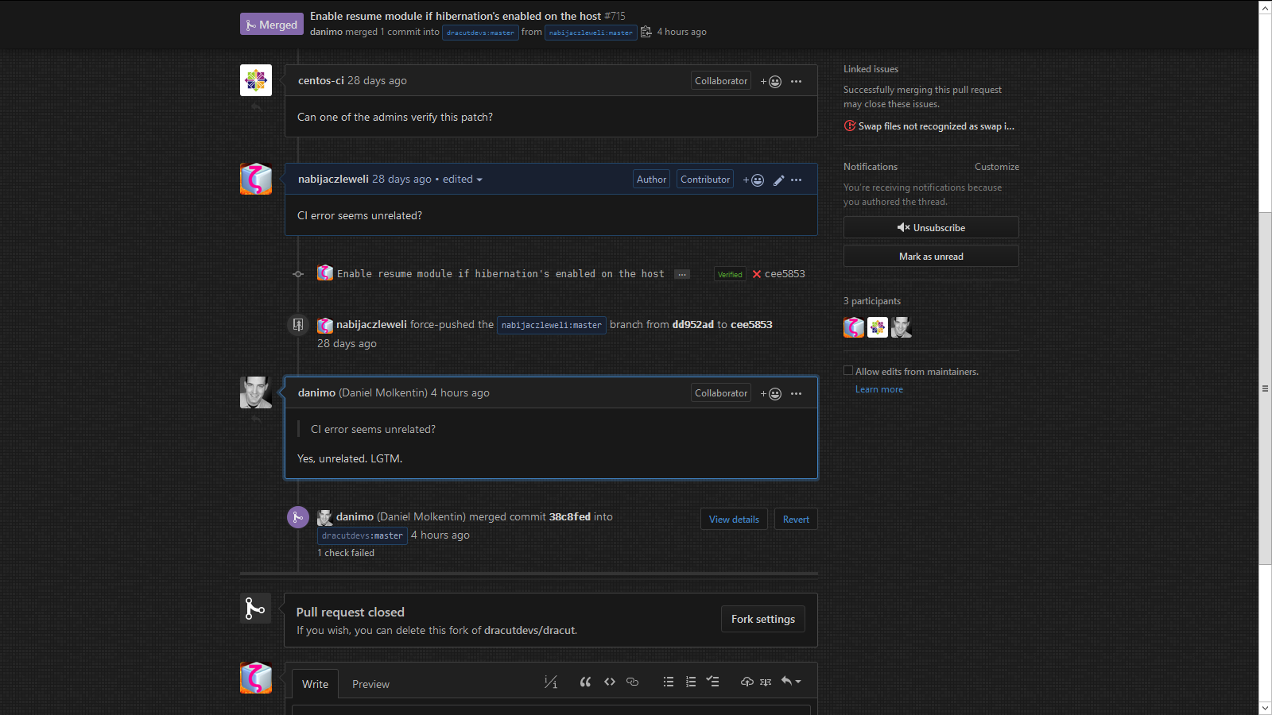1272x715 pixels.
Task: Switch to the Preview tab
Action: click(x=370, y=684)
